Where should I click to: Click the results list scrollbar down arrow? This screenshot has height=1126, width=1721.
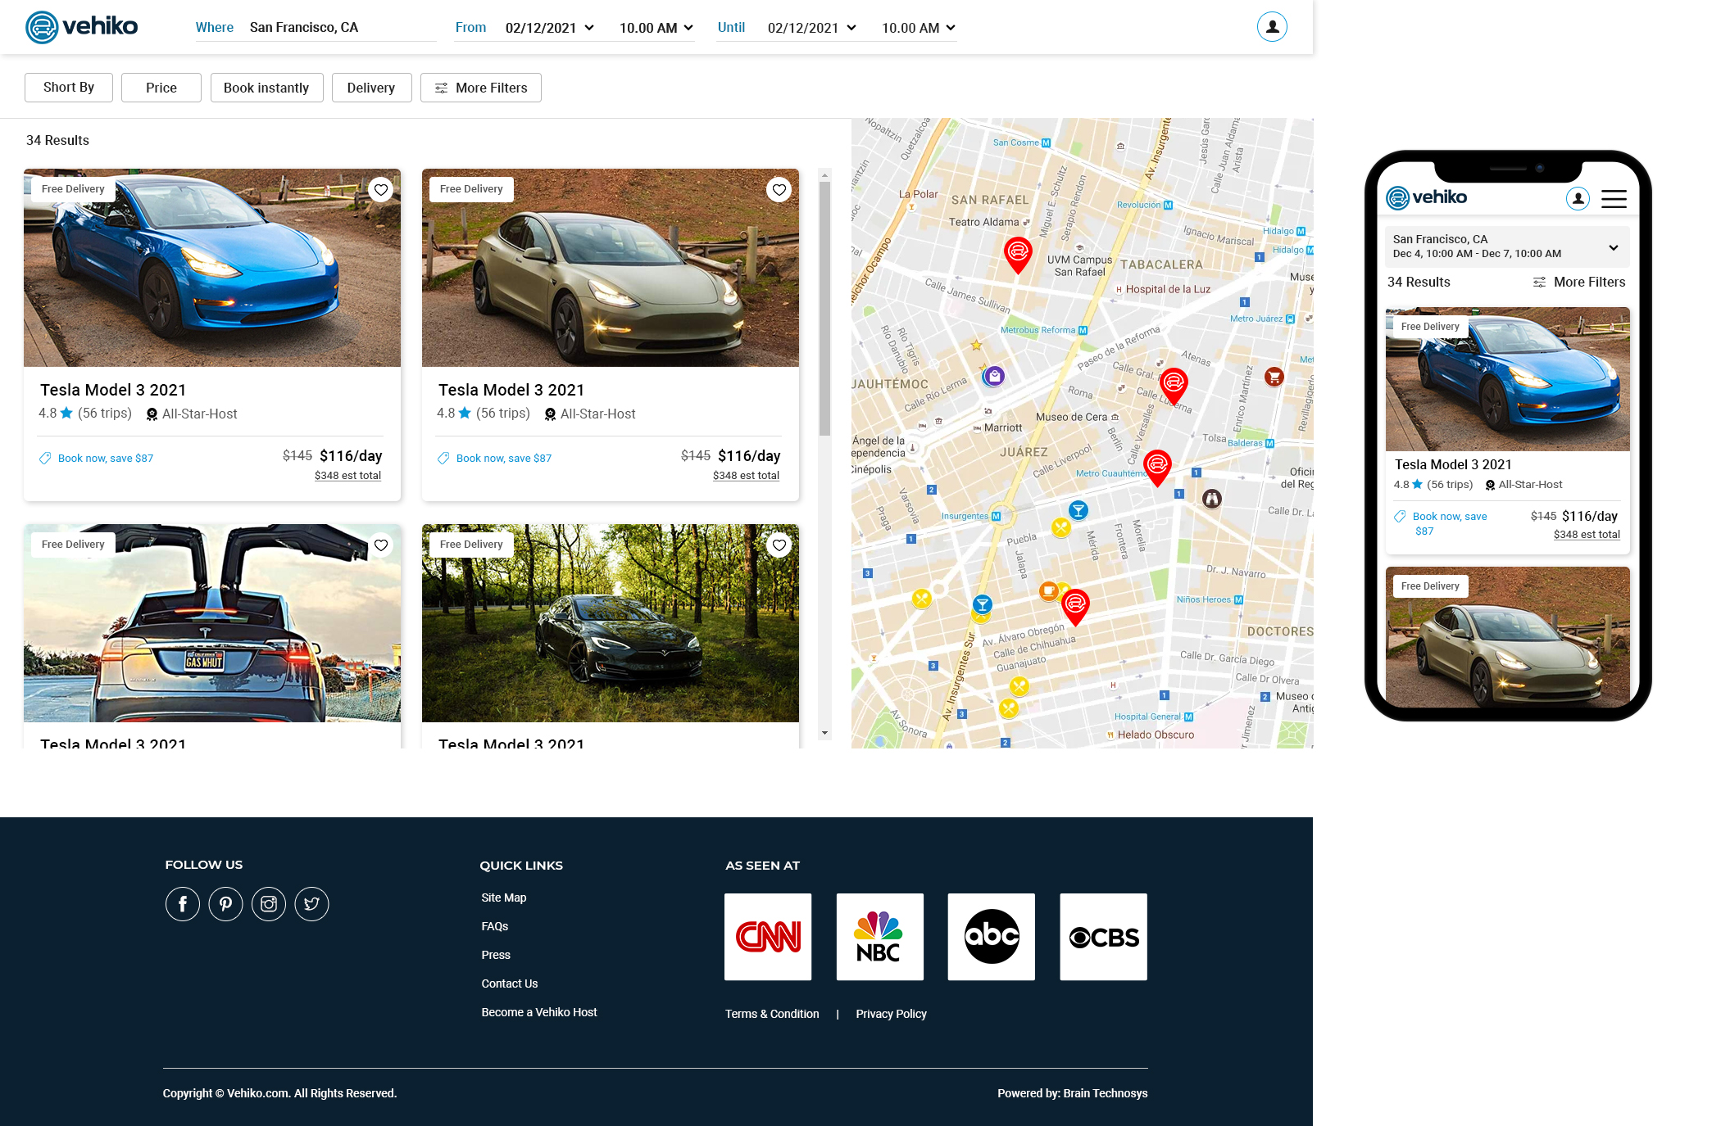click(824, 733)
